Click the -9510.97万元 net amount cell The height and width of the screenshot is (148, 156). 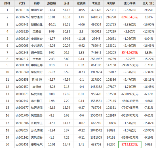pyautogui.click(x=130, y=115)
